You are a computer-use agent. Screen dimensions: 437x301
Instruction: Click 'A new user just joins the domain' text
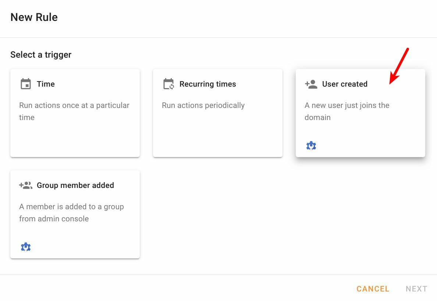click(x=347, y=111)
